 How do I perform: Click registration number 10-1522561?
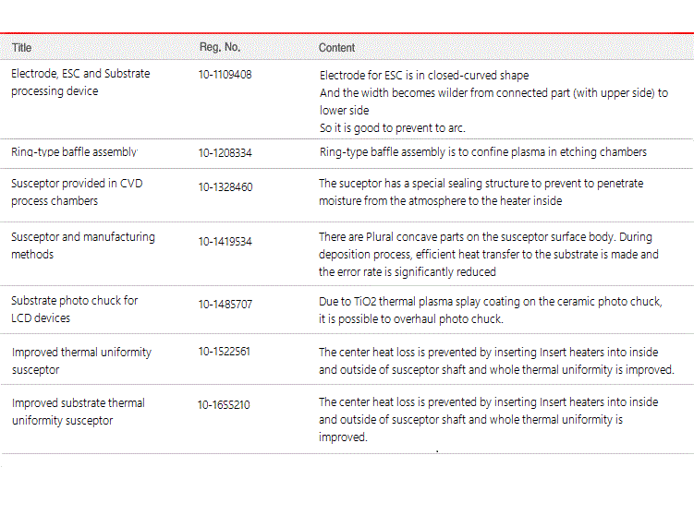[x=224, y=352]
